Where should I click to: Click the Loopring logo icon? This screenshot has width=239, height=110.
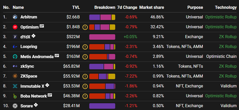coord(15,47)
